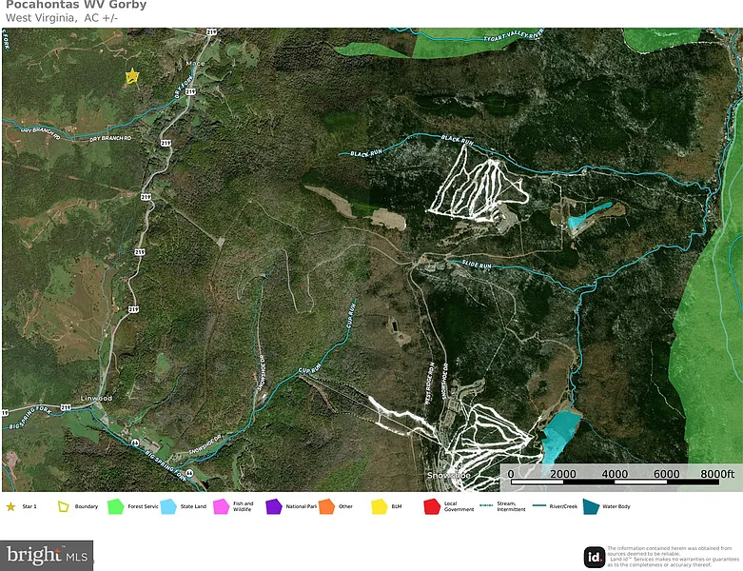Image resolution: width=743 pixels, height=571 pixels.
Task: Click the orange Other legend swatch
Action: [326, 506]
